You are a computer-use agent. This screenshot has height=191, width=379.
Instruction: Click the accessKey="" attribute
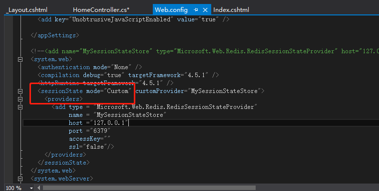(x=90, y=139)
